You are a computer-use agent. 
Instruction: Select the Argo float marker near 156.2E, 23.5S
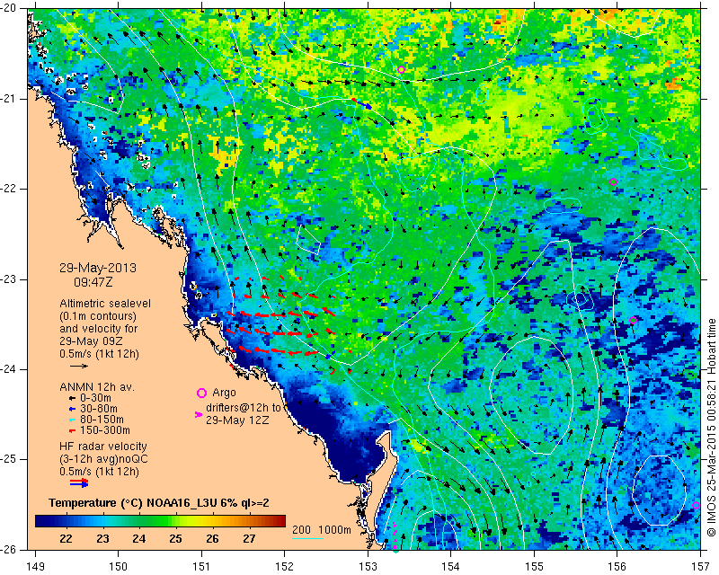[x=634, y=320]
